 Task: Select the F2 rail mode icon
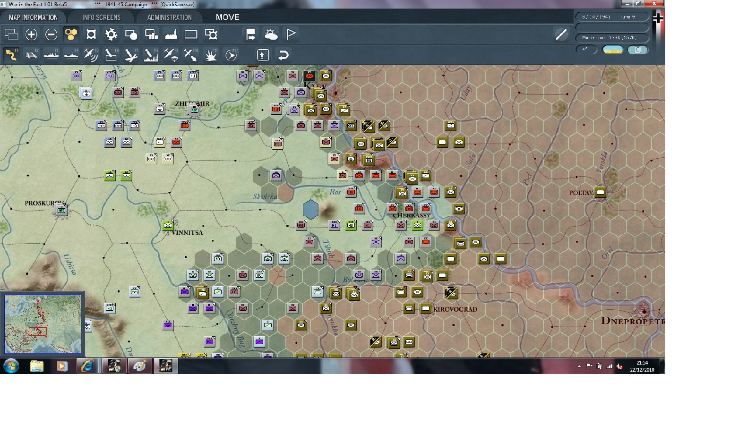[31, 55]
